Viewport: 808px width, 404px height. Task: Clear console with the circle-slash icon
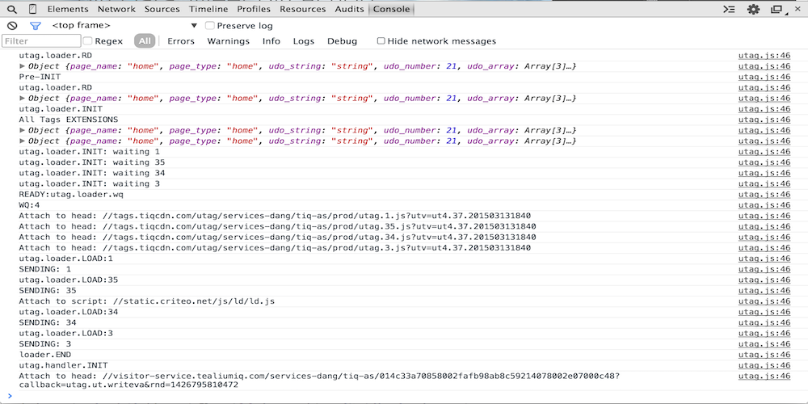pyautogui.click(x=12, y=25)
